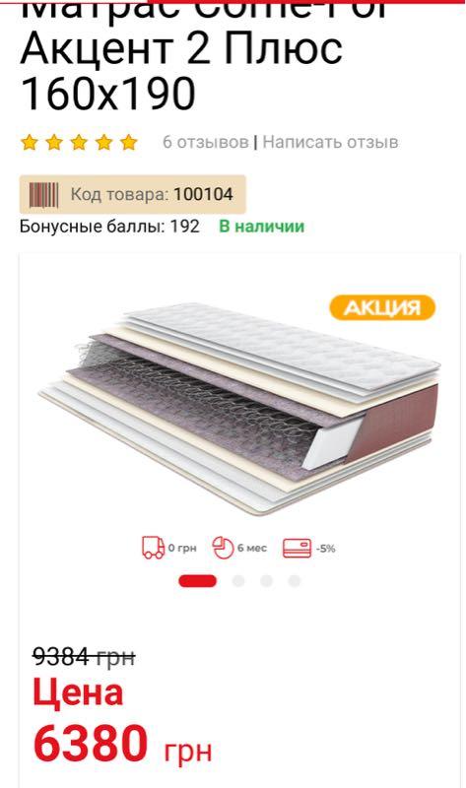This screenshot has height=788, width=466.
Task: Select the fourth image carousel dot
Action: 295,581
